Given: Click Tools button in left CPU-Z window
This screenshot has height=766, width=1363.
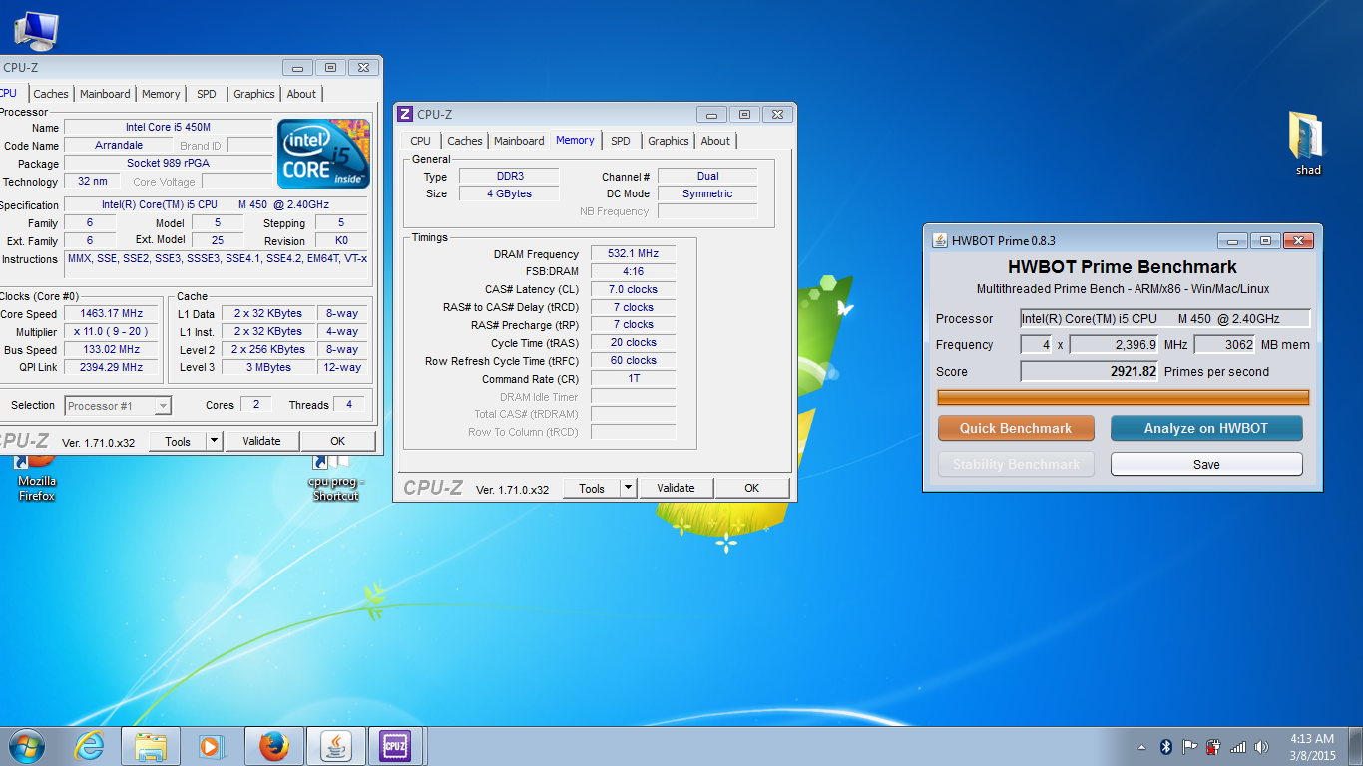Looking at the screenshot, I should 178,441.
